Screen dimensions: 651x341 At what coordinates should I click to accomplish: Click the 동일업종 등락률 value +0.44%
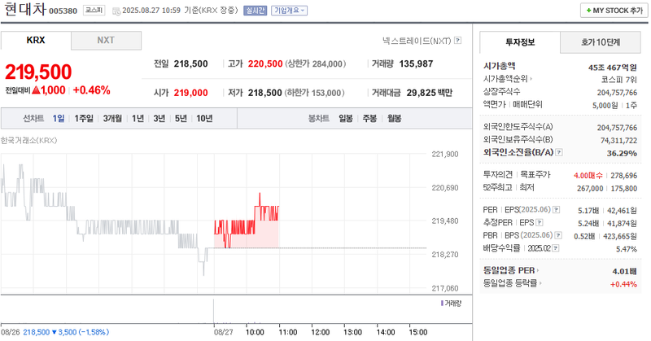pyautogui.click(x=623, y=284)
